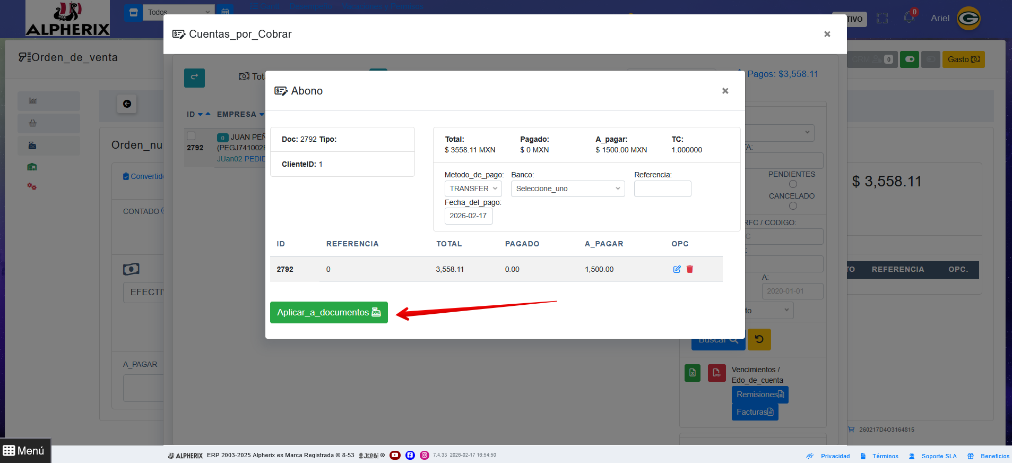Open Instagram icon in footer
1012x463 pixels.
(425, 455)
